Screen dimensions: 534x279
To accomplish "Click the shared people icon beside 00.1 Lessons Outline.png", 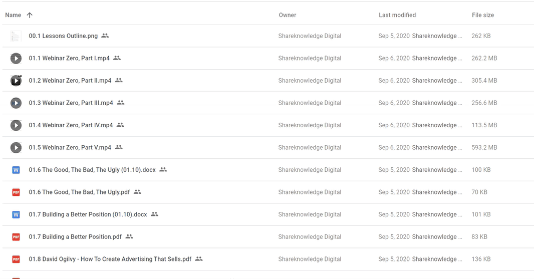I will (105, 36).
